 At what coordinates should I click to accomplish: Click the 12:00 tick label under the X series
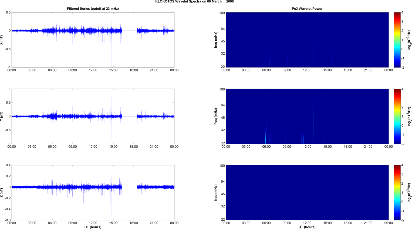coord(93,70)
